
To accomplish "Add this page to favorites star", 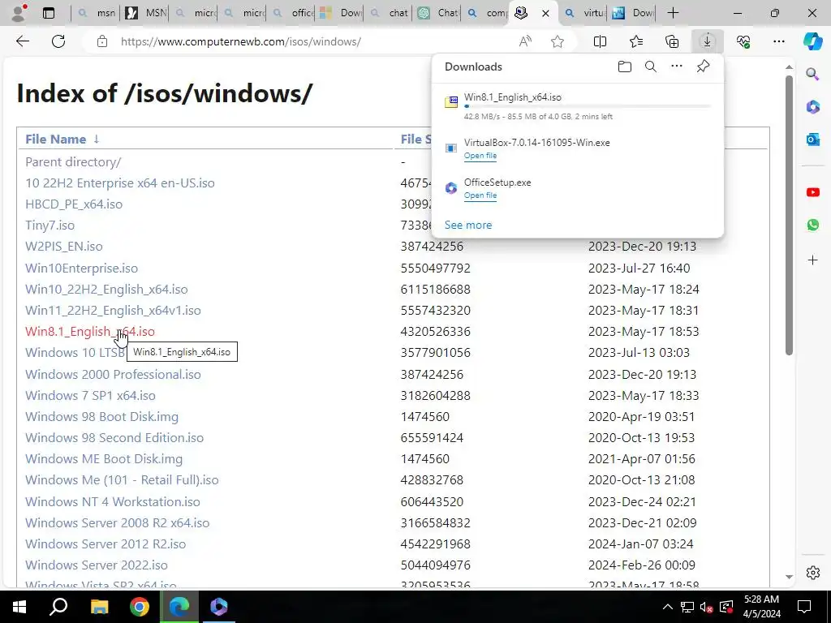I will point(558,41).
